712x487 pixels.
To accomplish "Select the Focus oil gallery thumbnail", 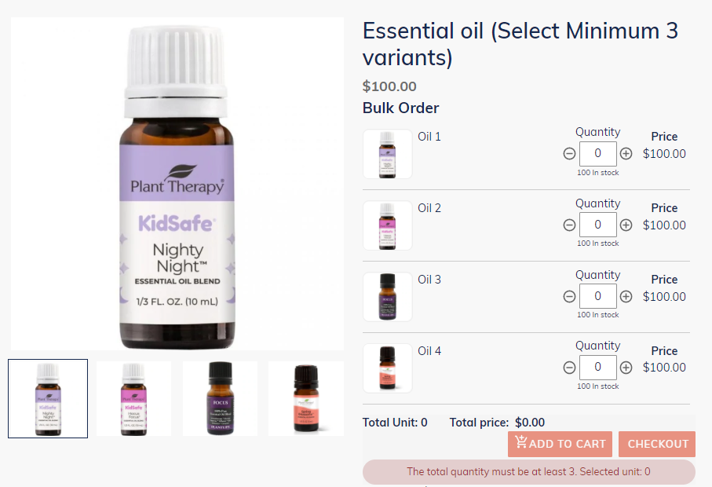I will pyautogui.click(x=220, y=398).
